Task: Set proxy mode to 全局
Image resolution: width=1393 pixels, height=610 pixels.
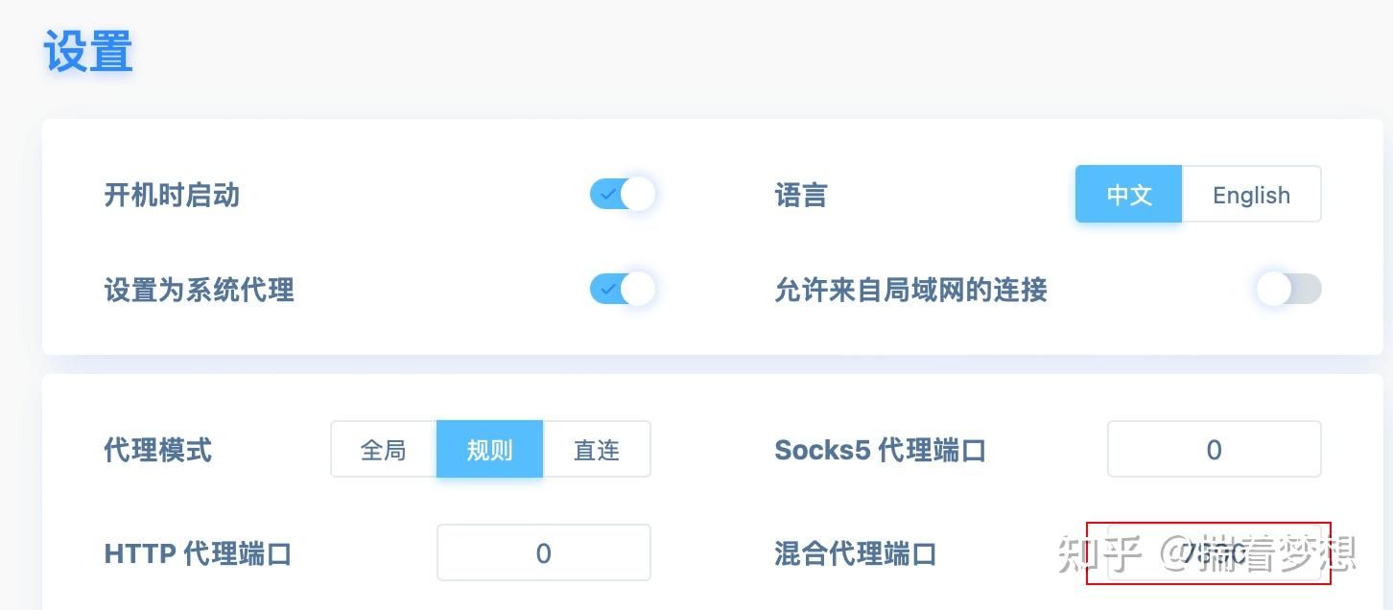Action: click(x=384, y=449)
